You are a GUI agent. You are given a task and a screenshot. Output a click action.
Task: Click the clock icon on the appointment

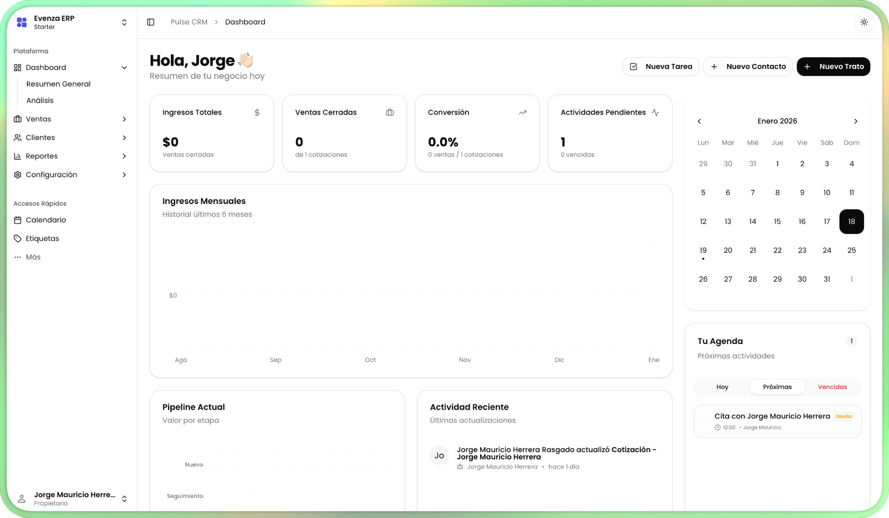718,428
